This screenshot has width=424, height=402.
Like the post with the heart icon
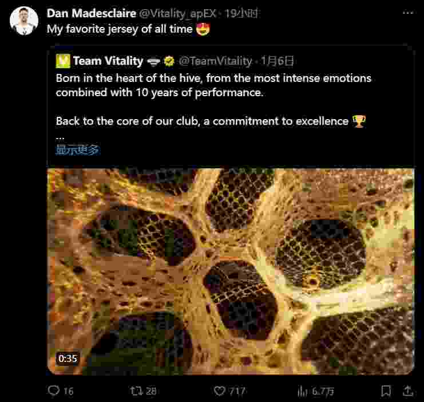pyautogui.click(x=220, y=391)
